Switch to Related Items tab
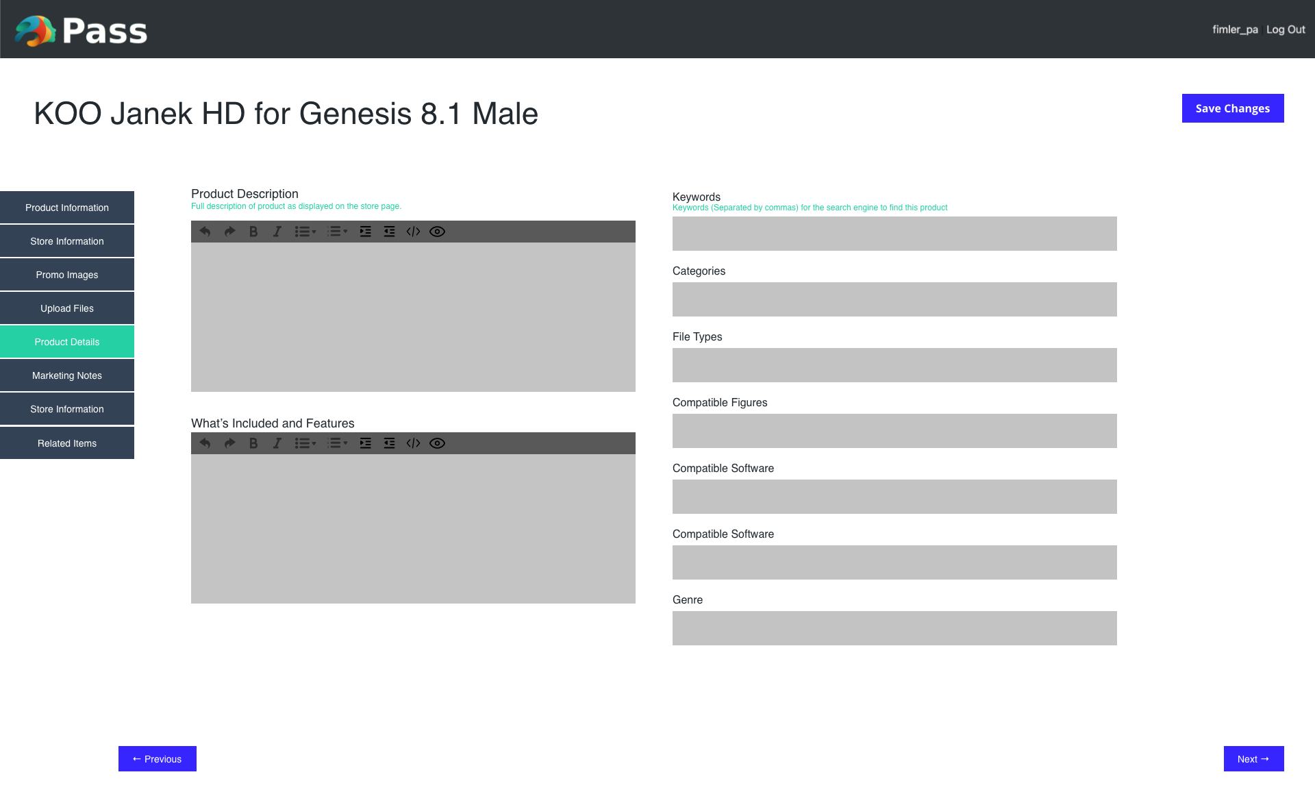This screenshot has width=1315, height=794. pos(67,443)
